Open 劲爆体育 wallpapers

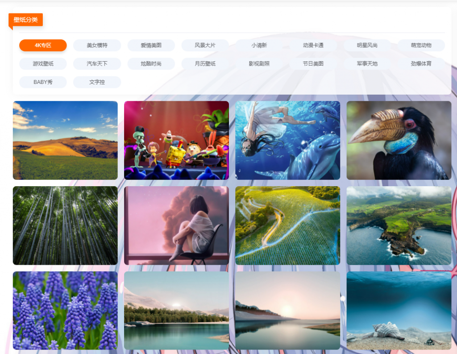[x=421, y=63]
